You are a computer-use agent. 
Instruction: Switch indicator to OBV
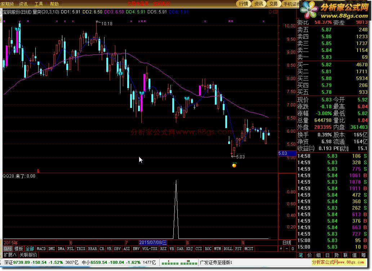117,249
